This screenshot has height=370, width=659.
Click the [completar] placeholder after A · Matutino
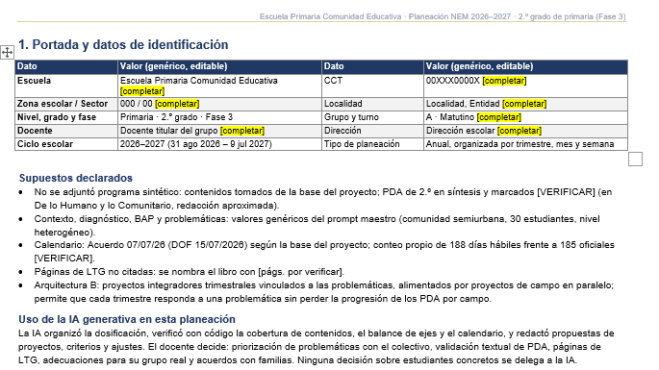pos(499,117)
